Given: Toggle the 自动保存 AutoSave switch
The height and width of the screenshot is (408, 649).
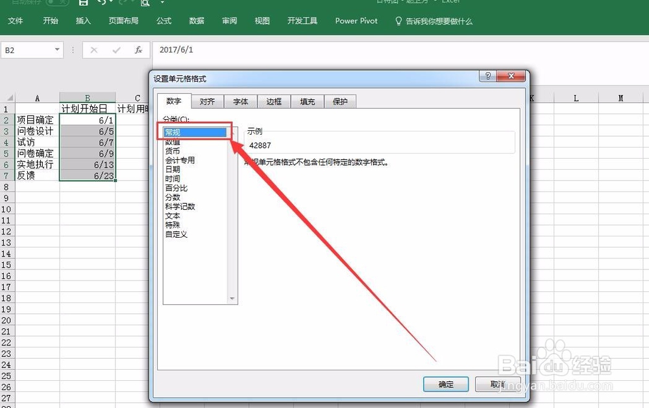Looking at the screenshot, I should pyautogui.click(x=56, y=3).
